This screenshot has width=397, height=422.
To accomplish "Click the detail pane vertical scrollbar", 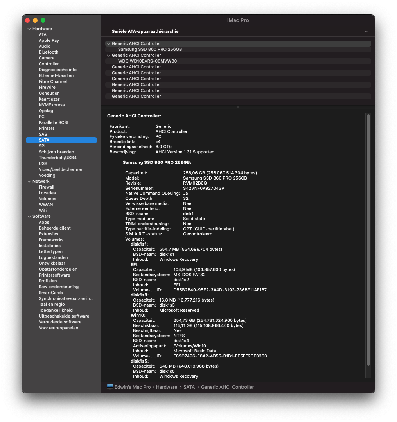I will (x=368, y=239).
